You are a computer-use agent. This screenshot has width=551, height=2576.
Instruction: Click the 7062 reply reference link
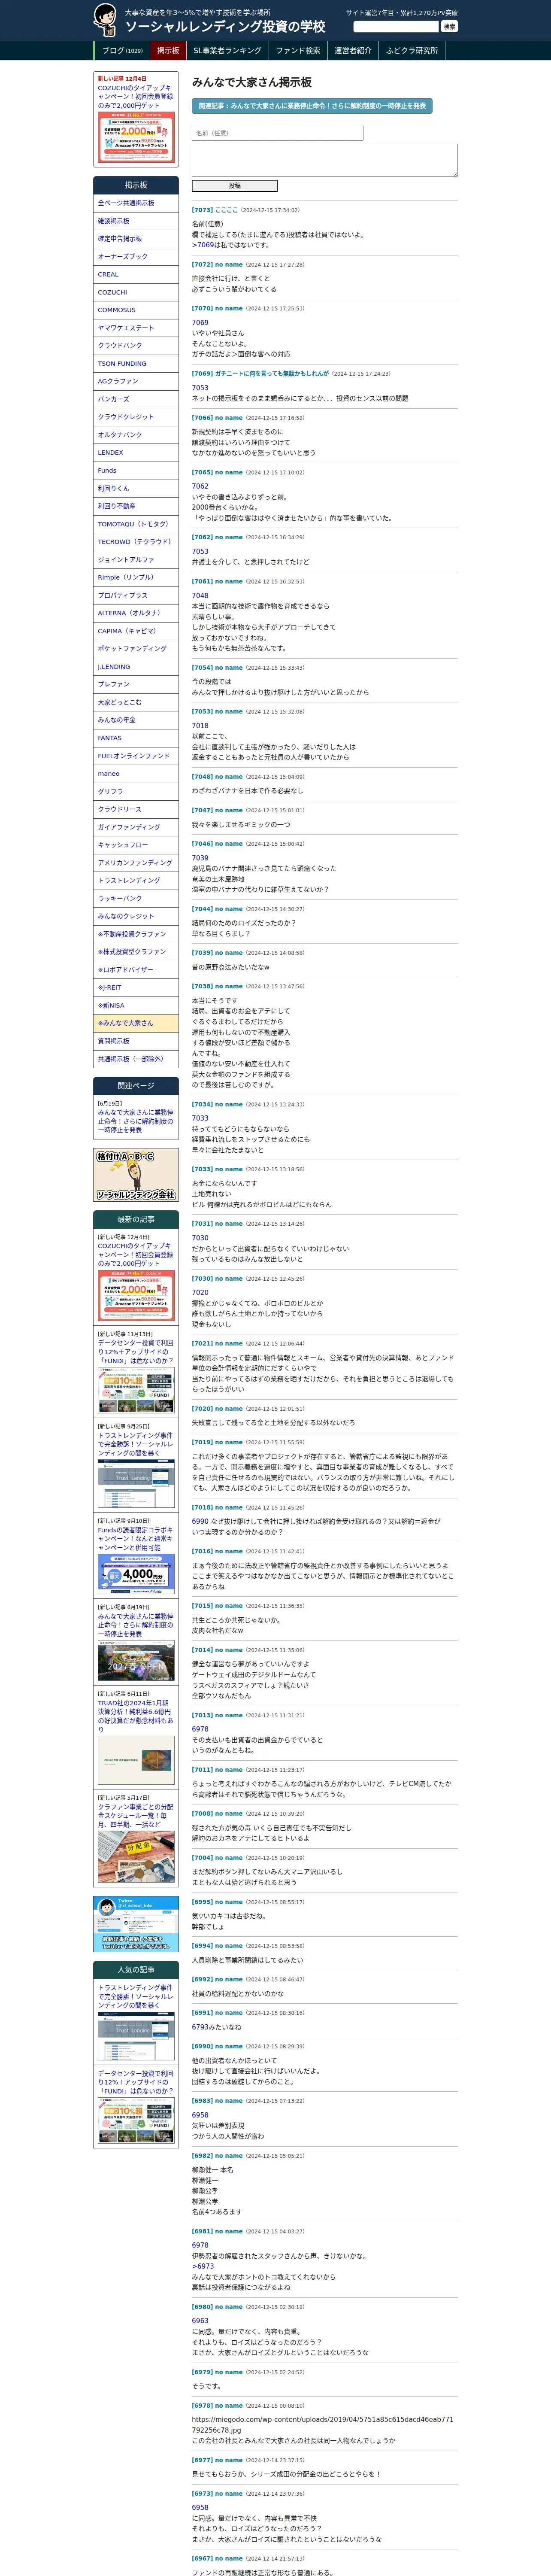click(x=200, y=486)
